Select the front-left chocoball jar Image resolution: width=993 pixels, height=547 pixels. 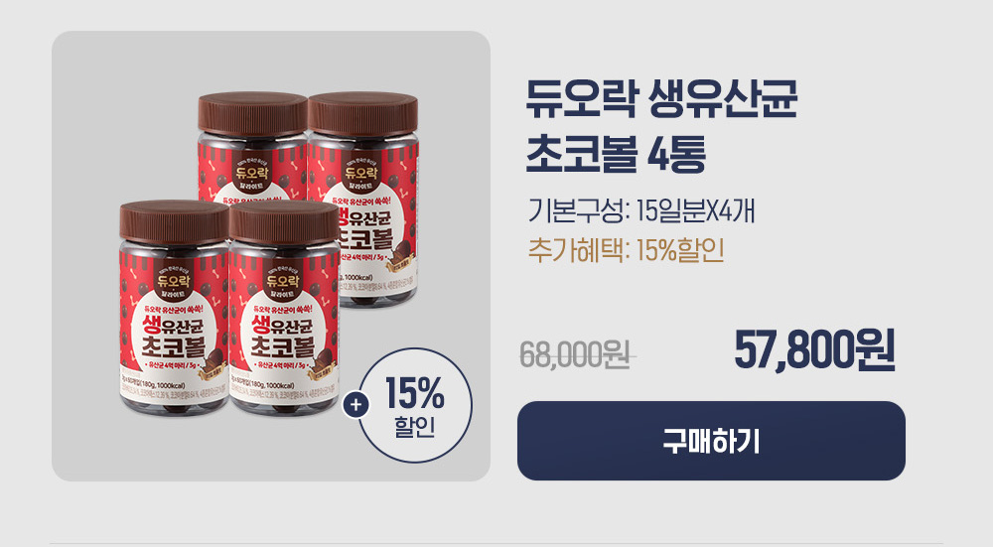pos(174,309)
